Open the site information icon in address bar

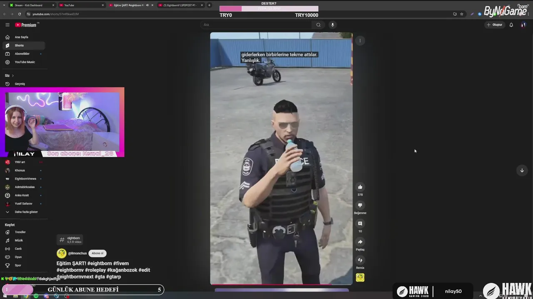pos(28,14)
